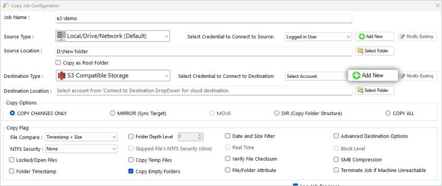
Task: Select COPY CHANGES ONLY radio option
Action: [12, 113]
